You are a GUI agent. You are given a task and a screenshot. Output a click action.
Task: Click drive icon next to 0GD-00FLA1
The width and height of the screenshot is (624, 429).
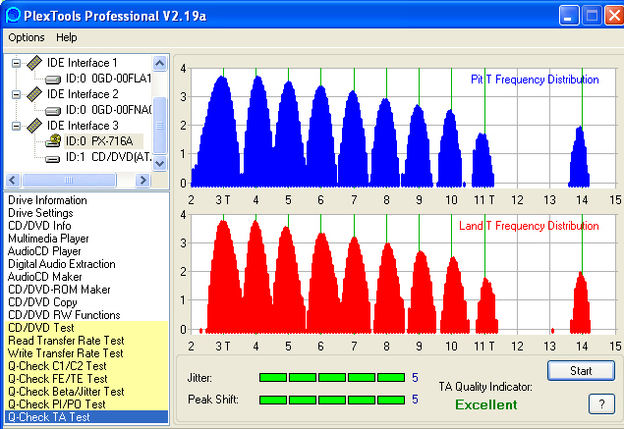click(52, 80)
